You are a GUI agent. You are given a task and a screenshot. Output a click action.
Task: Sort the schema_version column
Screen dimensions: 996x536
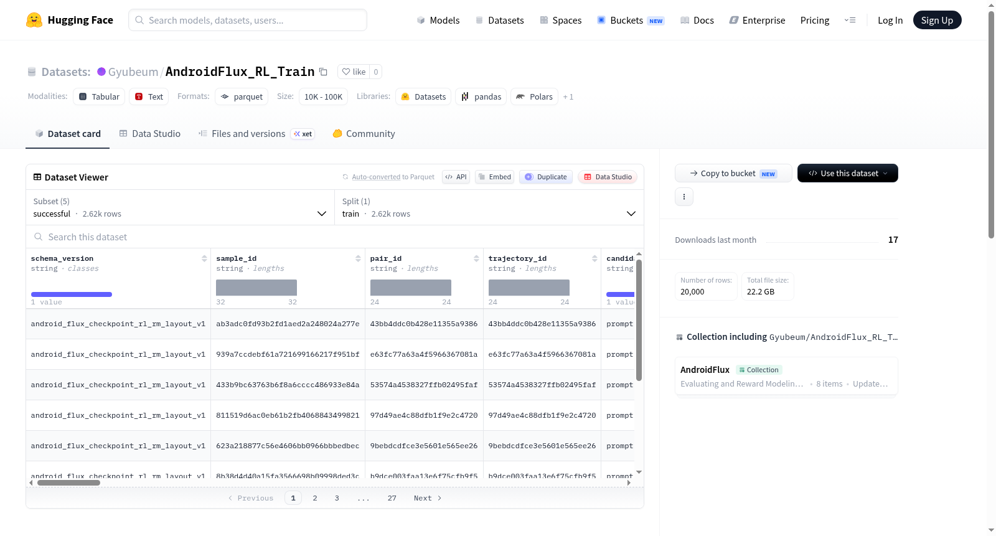coord(204,258)
